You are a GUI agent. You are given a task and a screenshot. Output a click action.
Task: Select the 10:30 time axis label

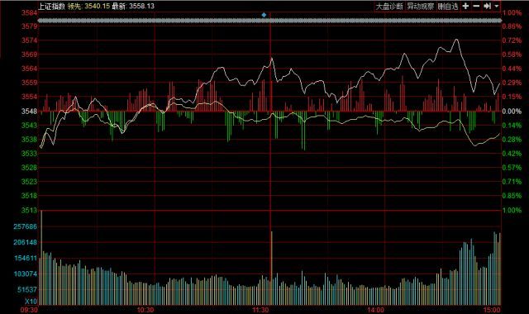click(x=145, y=310)
